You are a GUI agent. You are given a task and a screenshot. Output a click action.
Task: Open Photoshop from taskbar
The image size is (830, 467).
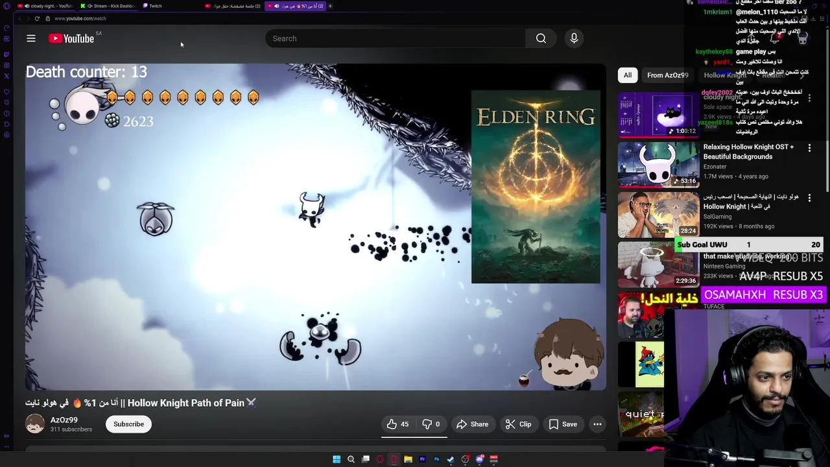click(436, 459)
